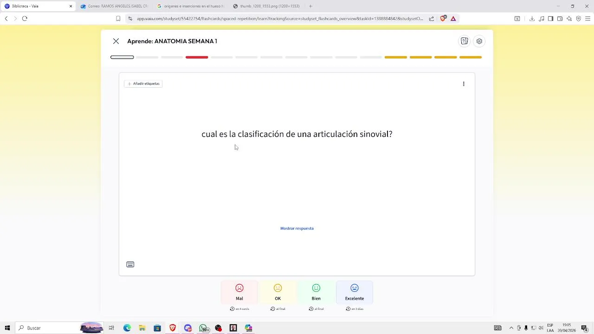Image resolution: width=594 pixels, height=334 pixels.
Task: Open the keyboard shortcuts icon on card
Action: point(130,264)
